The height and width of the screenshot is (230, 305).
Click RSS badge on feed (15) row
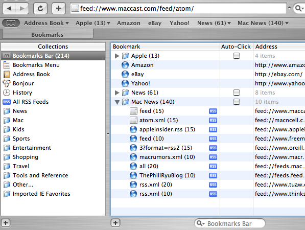coord(213,111)
